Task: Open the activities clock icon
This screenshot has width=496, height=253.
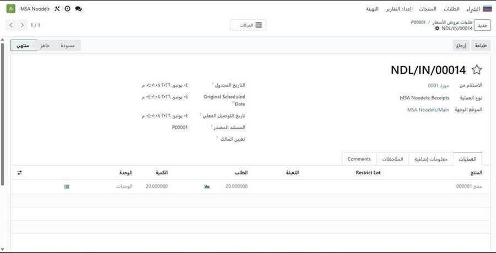Action: tap(67, 9)
